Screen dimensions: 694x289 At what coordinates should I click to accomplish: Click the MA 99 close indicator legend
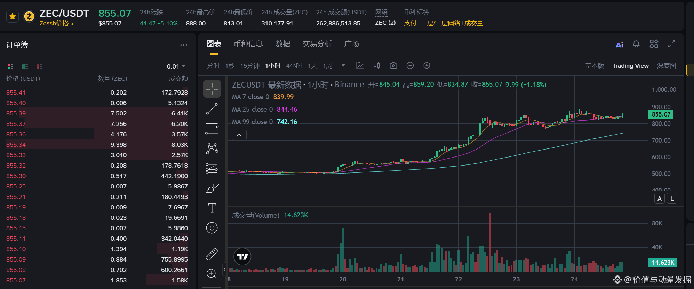click(x=264, y=122)
